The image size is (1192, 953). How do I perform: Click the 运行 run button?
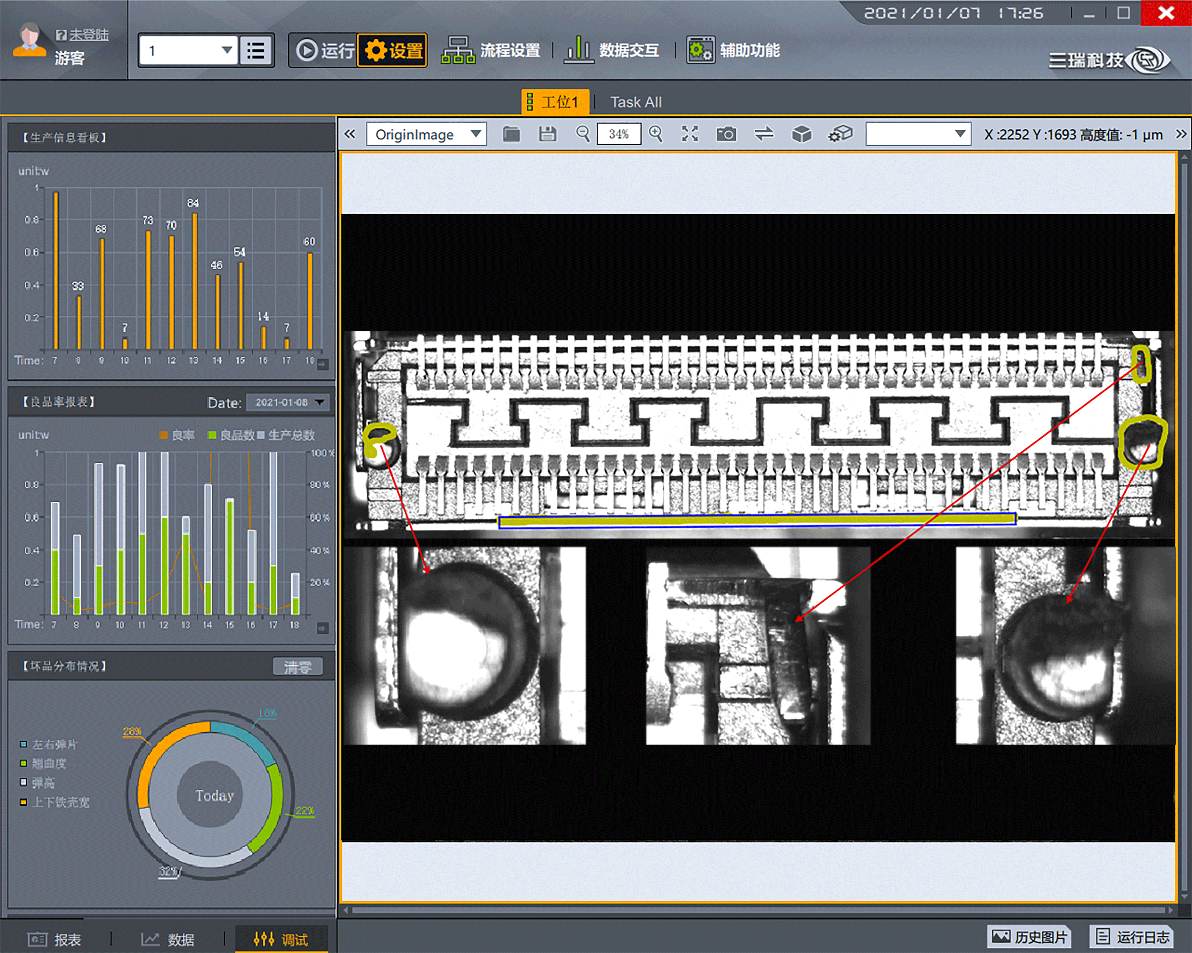(325, 51)
